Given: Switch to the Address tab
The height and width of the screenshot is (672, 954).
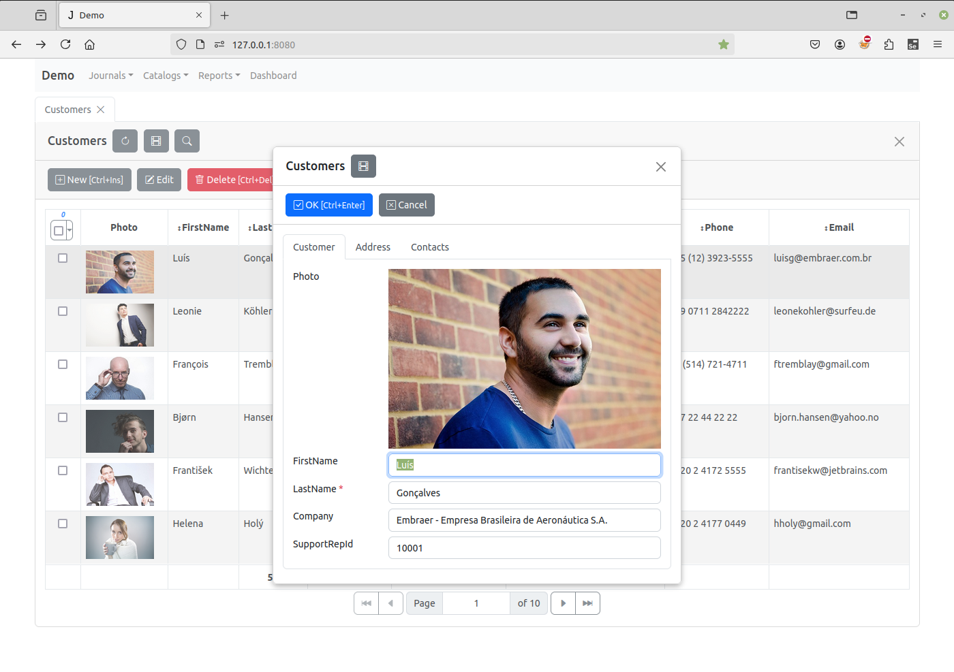Looking at the screenshot, I should click(373, 247).
